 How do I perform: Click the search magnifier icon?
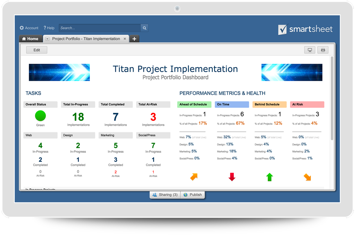pos(144,28)
